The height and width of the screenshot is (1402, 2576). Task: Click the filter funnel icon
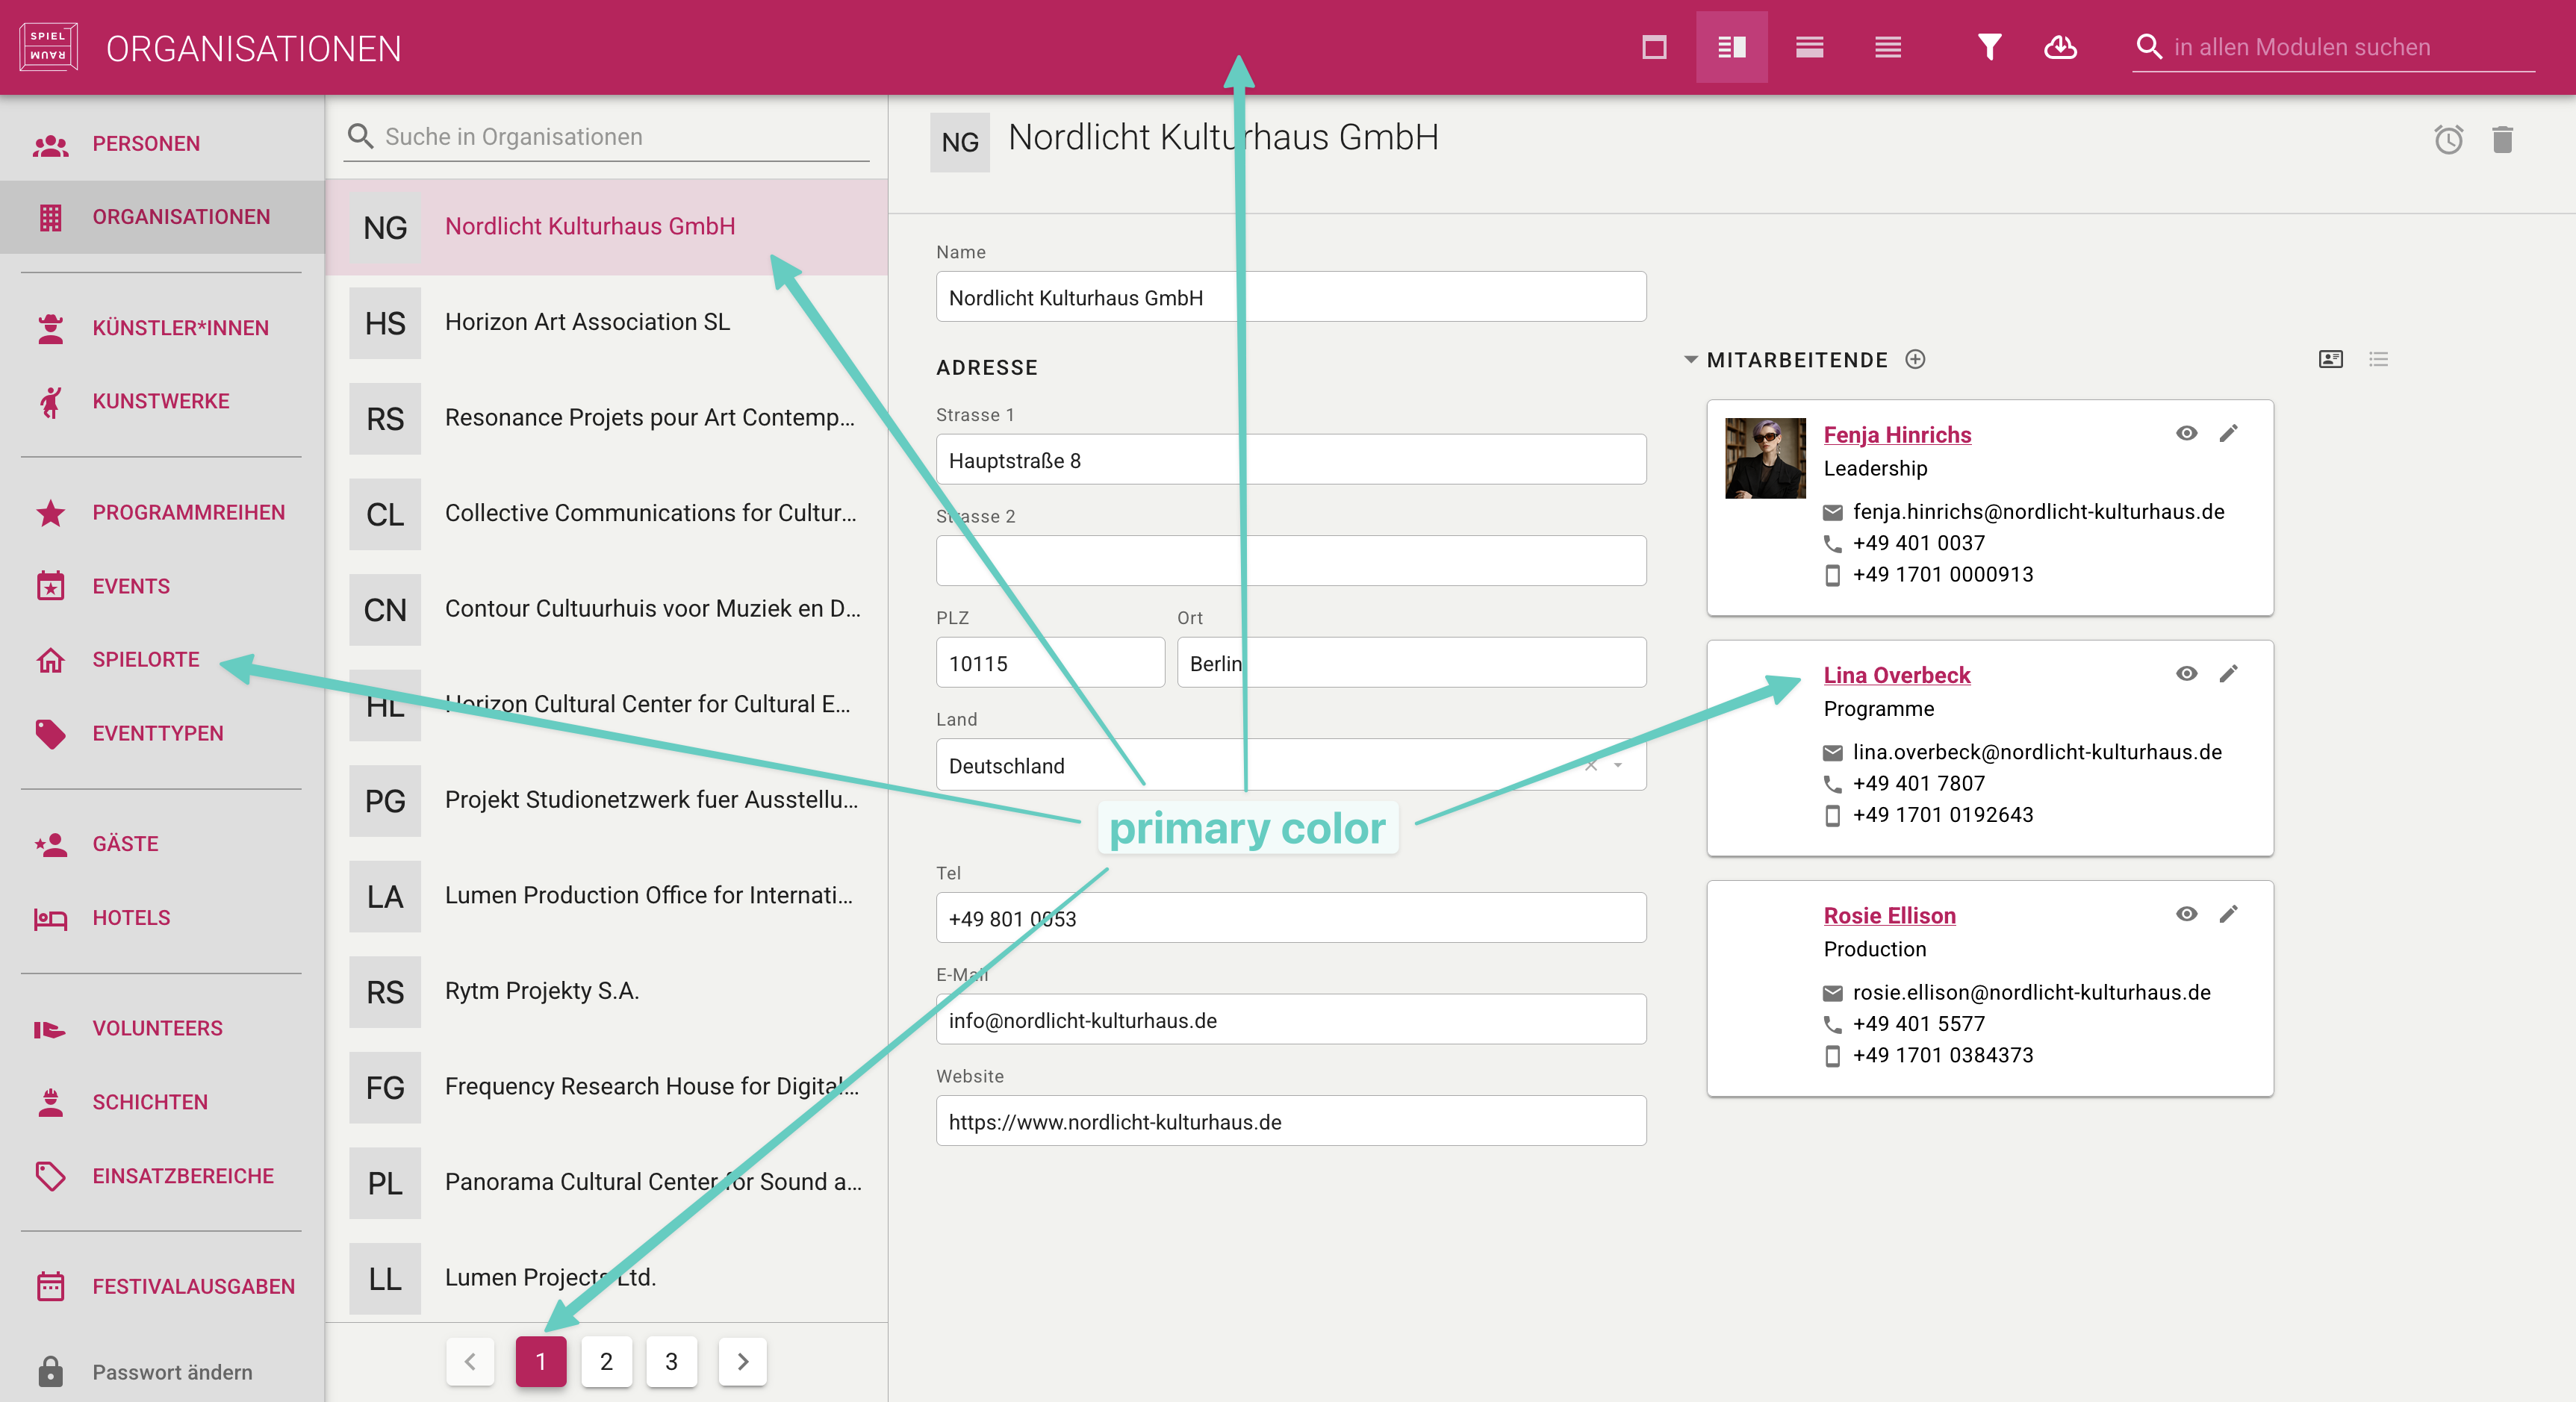[1989, 47]
